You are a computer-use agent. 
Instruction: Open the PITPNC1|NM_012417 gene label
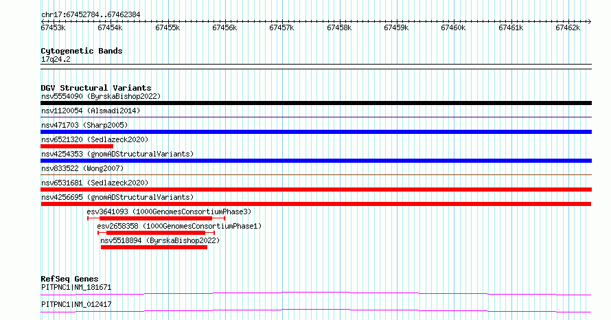(76, 304)
